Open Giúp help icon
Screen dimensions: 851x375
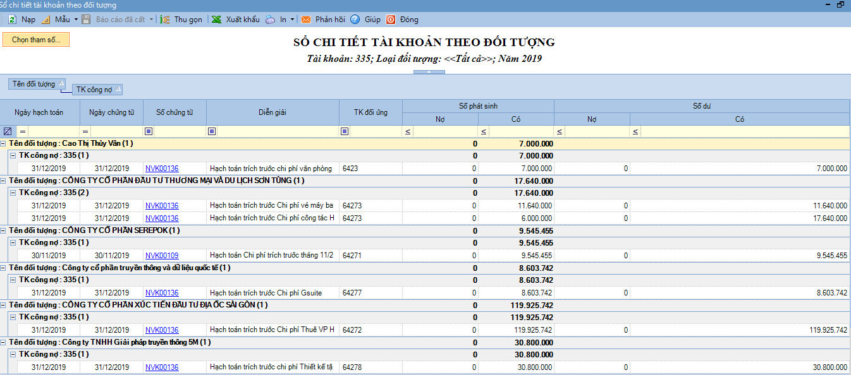pos(355,20)
